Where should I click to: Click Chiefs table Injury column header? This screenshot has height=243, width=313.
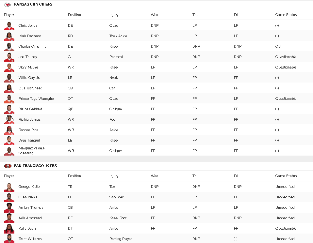point(114,15)
